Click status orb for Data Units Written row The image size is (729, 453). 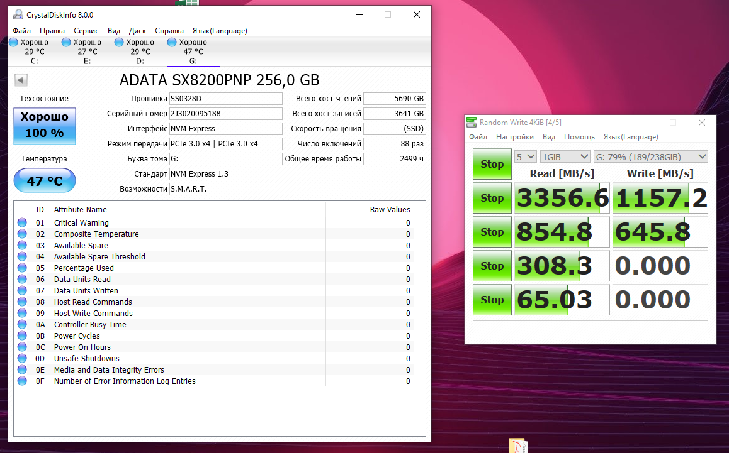22,290
